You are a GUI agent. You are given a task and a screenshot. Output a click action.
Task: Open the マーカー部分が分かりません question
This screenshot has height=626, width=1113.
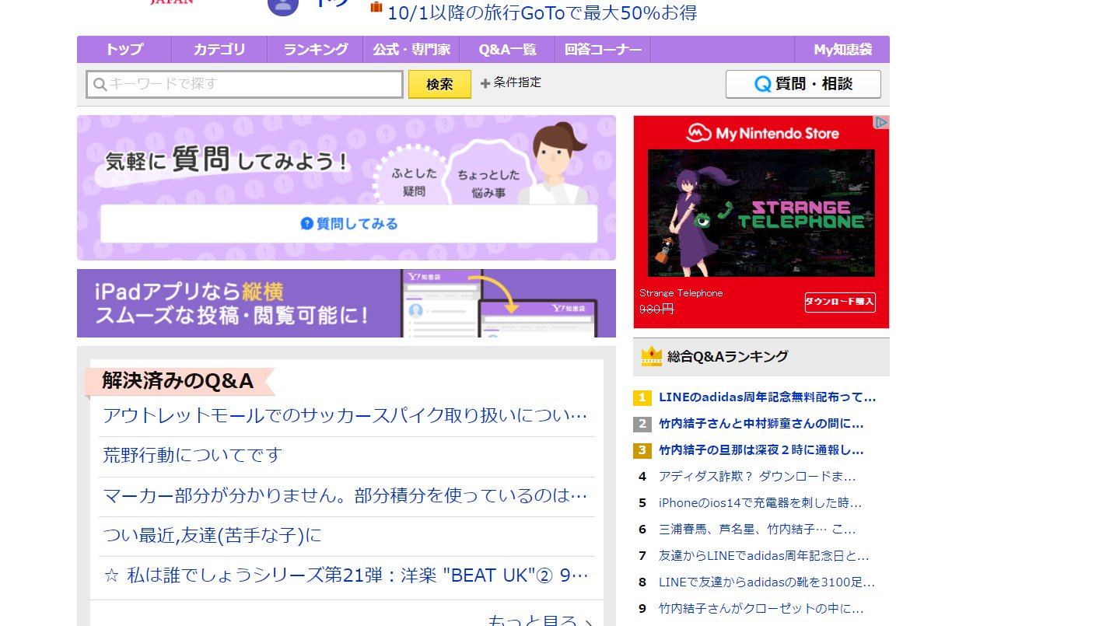345,495
